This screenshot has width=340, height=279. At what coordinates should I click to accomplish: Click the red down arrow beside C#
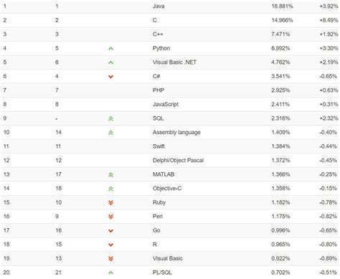click(x=110, y=77)
